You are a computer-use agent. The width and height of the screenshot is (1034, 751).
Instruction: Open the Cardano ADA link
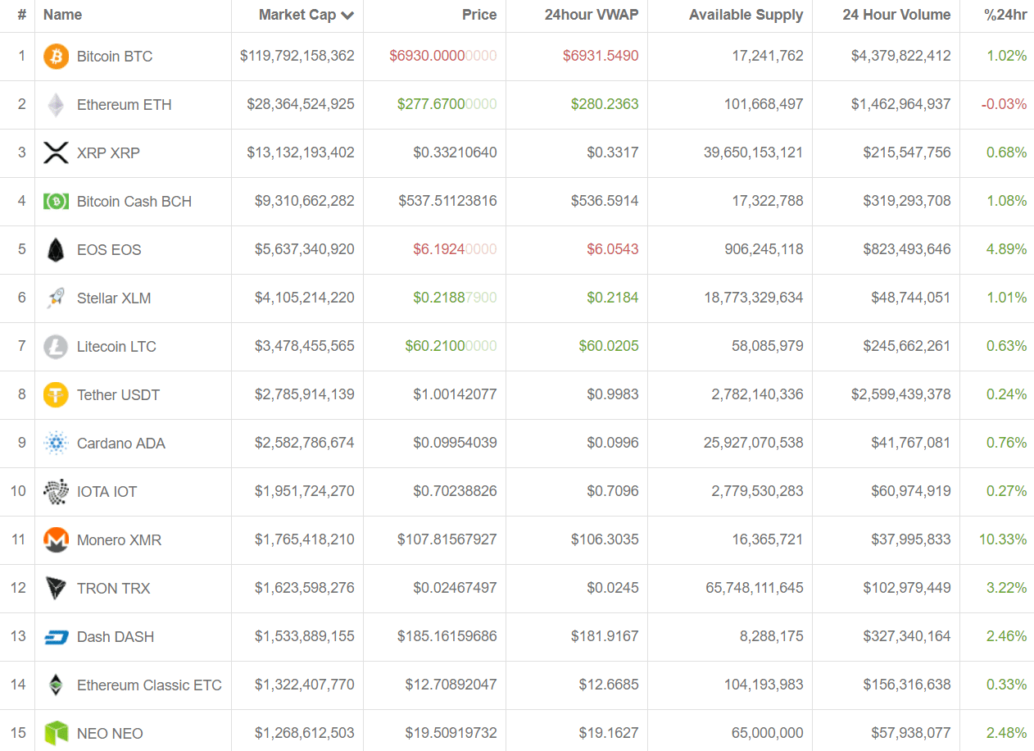[121, 444]
